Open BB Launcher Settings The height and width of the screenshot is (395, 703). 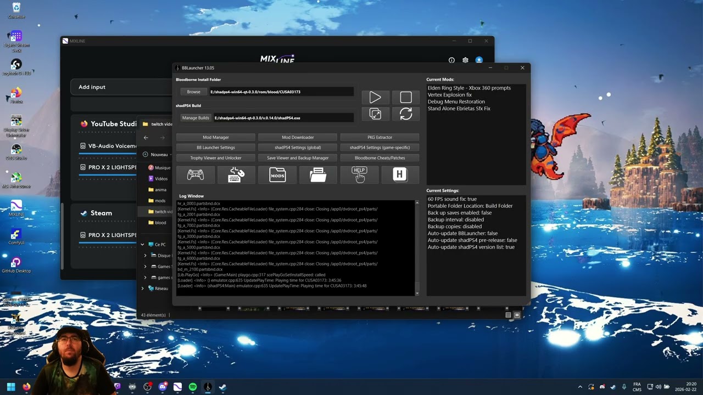pyautogui.click(x=215, y=148)
